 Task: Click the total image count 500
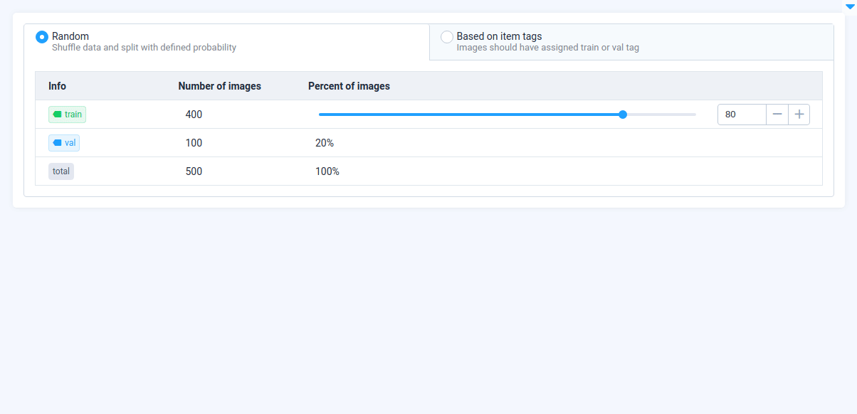[194, 171]
